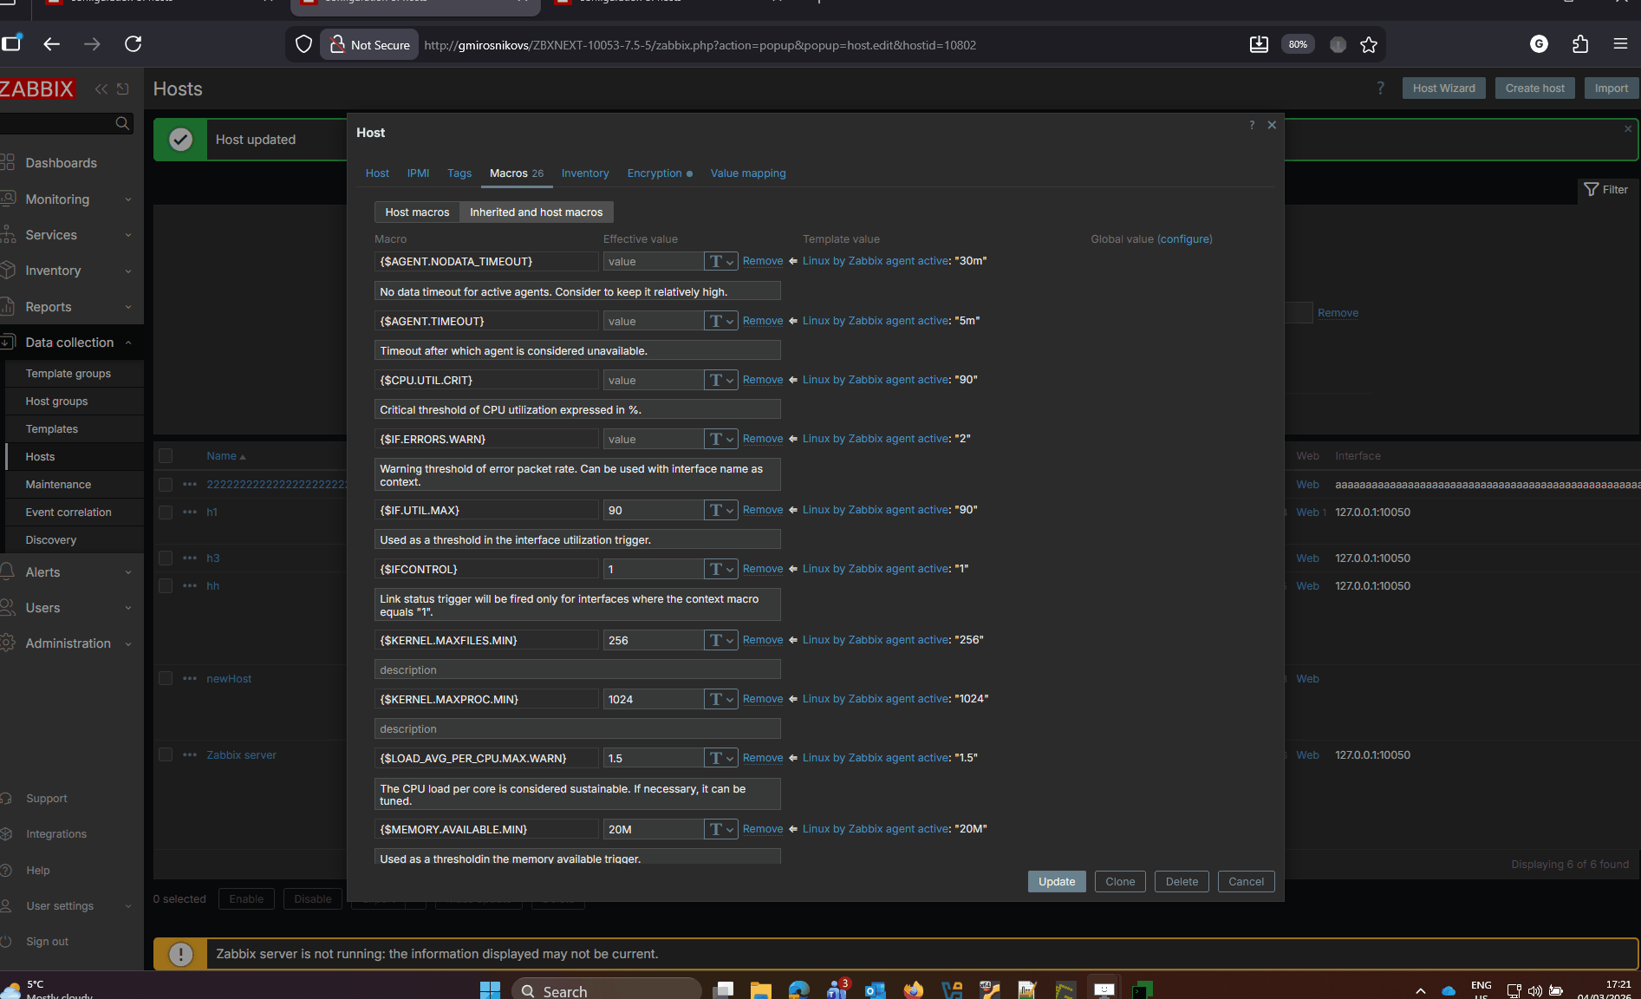This screenshot has height=999, width=1641.
Task: Check the select-all hosts checkbox
Action: point(166,456)
